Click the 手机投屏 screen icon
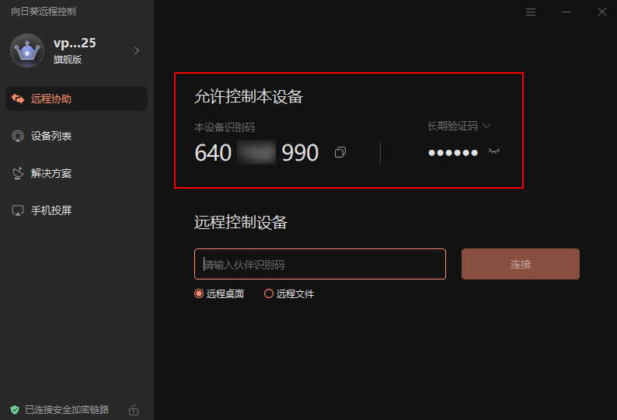The height and width of the screenshot is (420, 617). point(18,210)
